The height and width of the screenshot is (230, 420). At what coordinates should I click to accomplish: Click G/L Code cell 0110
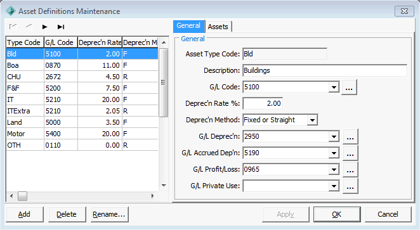click(x=61, y=145)
